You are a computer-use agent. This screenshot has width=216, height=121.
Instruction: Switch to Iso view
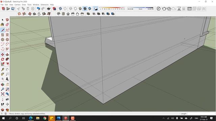pos(59,14)
